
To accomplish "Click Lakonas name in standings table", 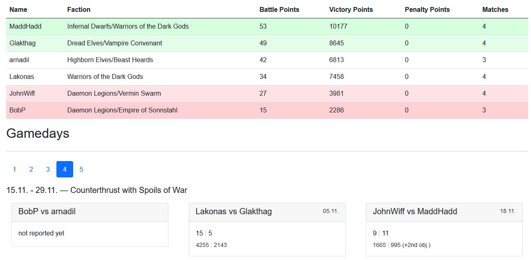I will tap(21, 76).
